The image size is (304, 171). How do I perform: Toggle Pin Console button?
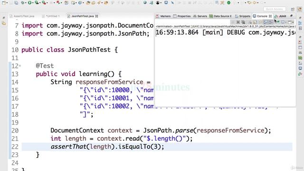(x=277, y=22)
